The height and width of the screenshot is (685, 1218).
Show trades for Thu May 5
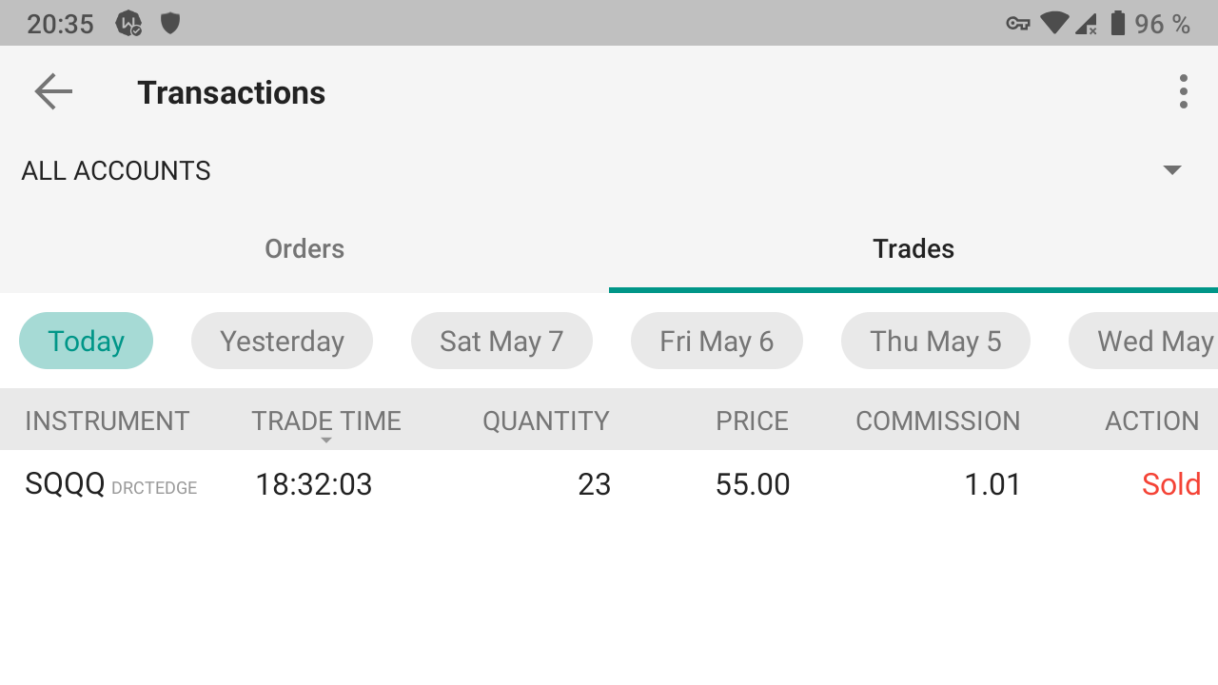coord(935,341)
